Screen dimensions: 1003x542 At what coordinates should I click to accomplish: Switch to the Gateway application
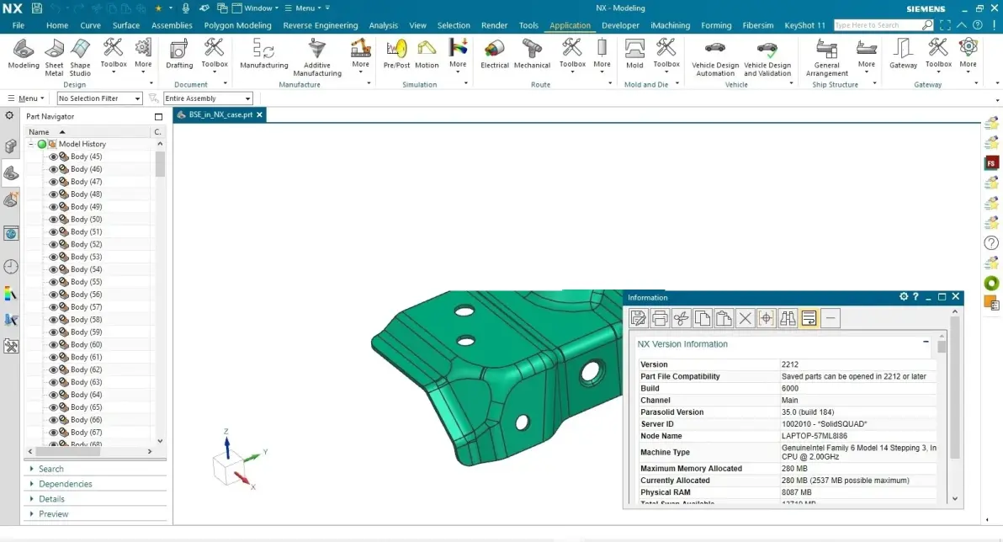click(903, 54)
